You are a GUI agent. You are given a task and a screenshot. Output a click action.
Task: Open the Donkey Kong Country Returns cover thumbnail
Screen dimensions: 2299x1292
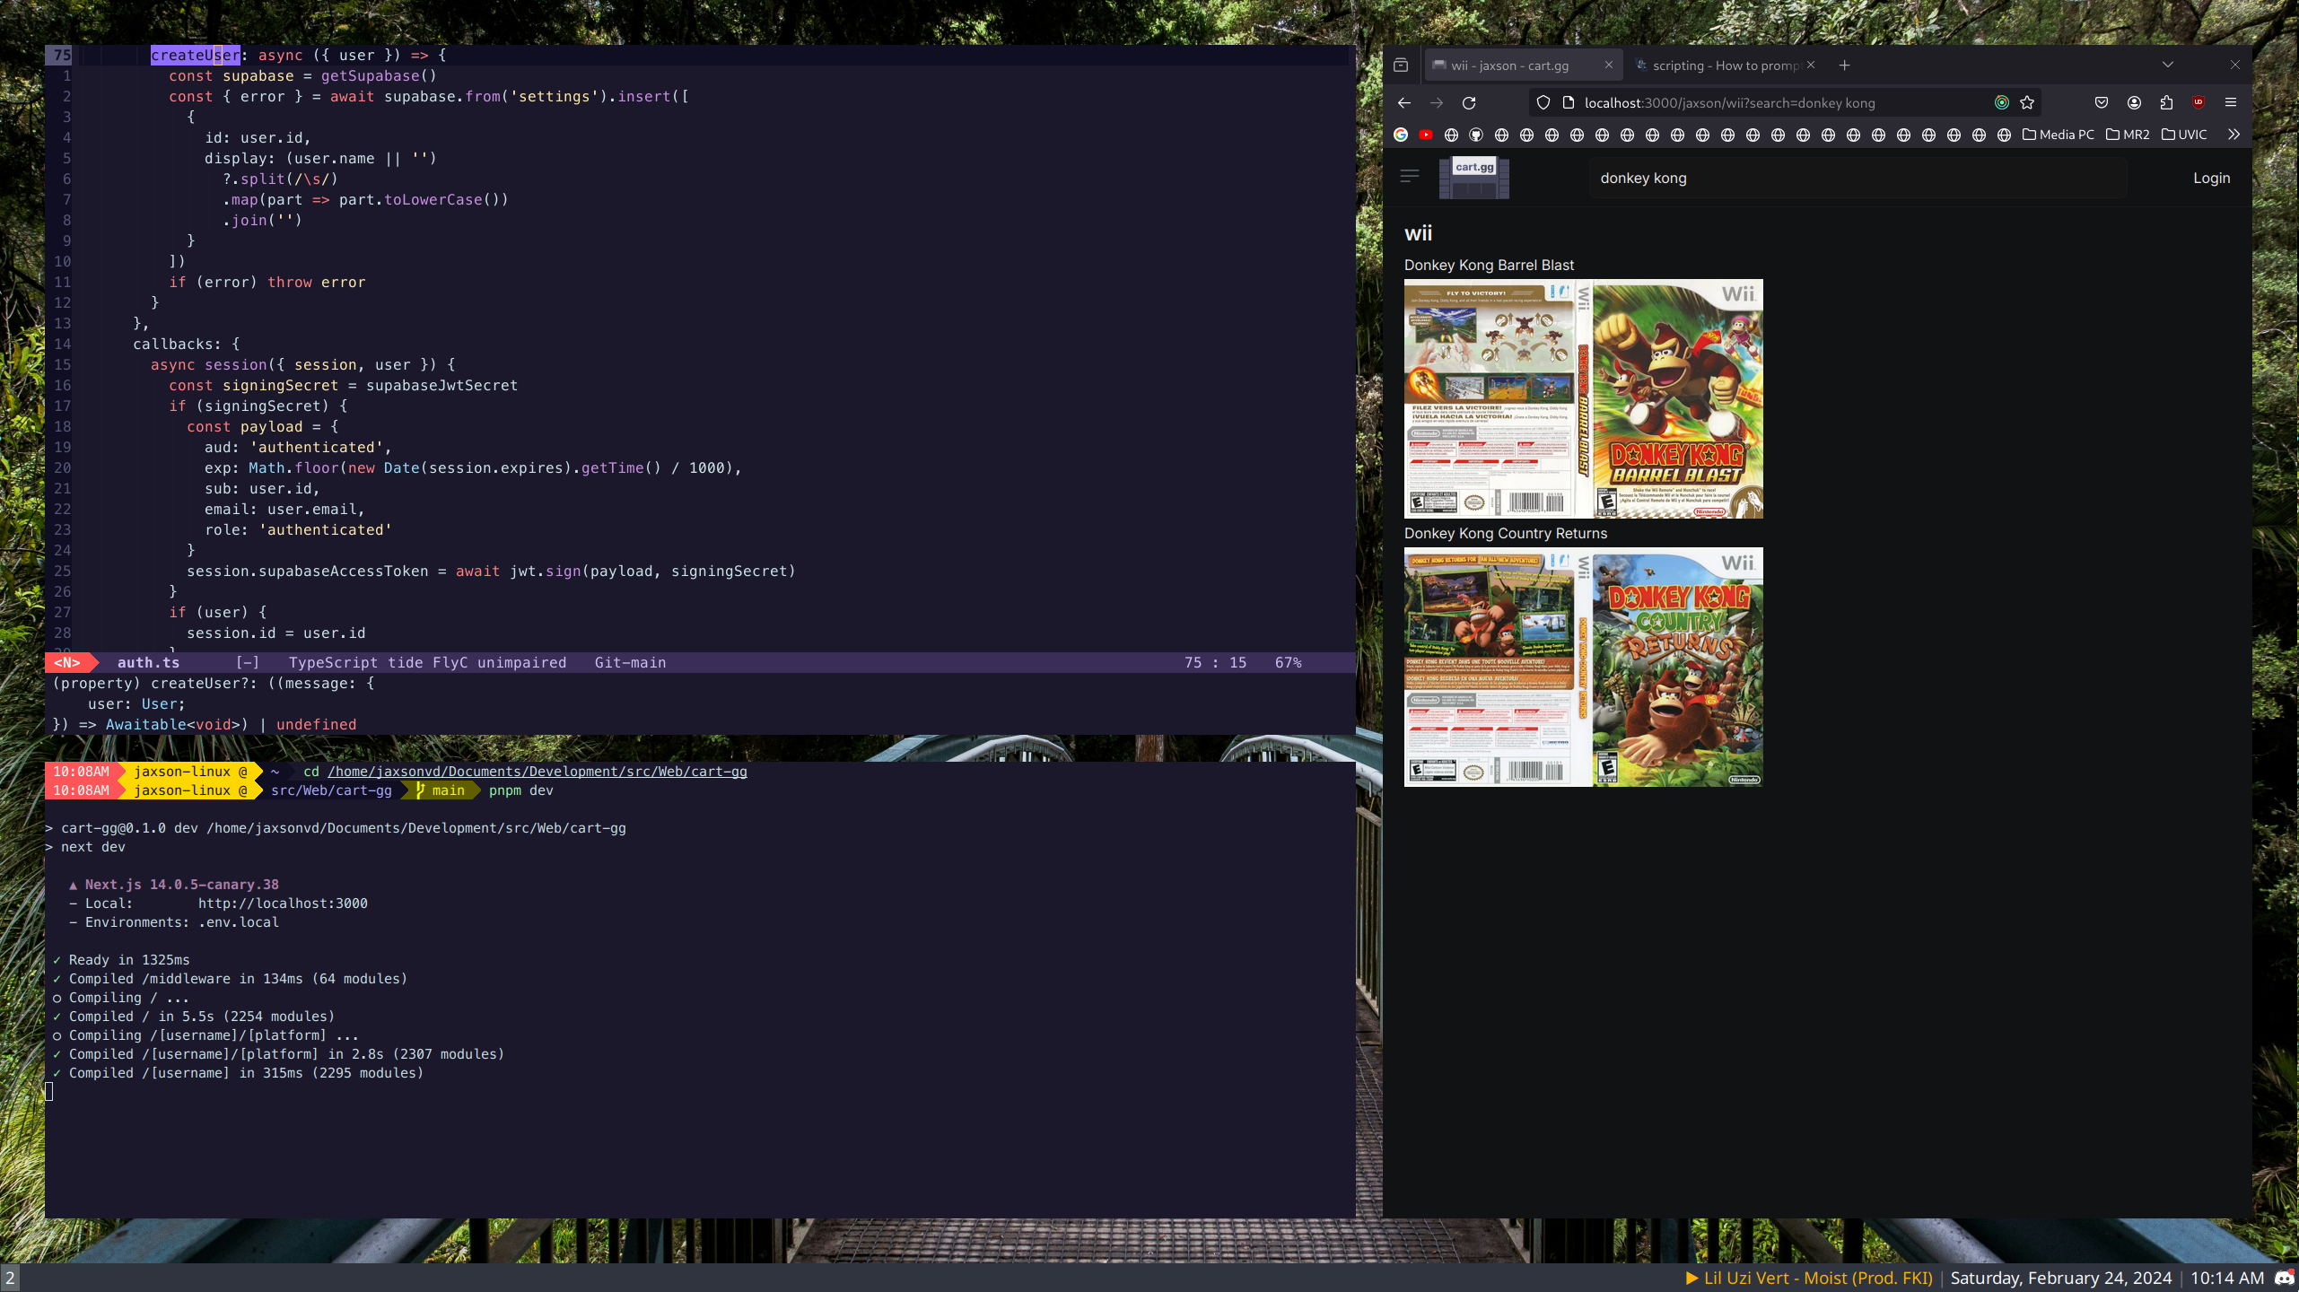click(1583, 667)
